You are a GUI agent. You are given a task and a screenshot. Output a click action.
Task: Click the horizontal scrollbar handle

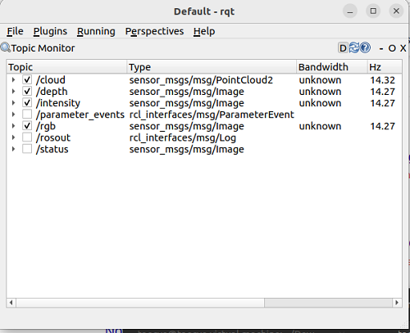tap(140, 303)
